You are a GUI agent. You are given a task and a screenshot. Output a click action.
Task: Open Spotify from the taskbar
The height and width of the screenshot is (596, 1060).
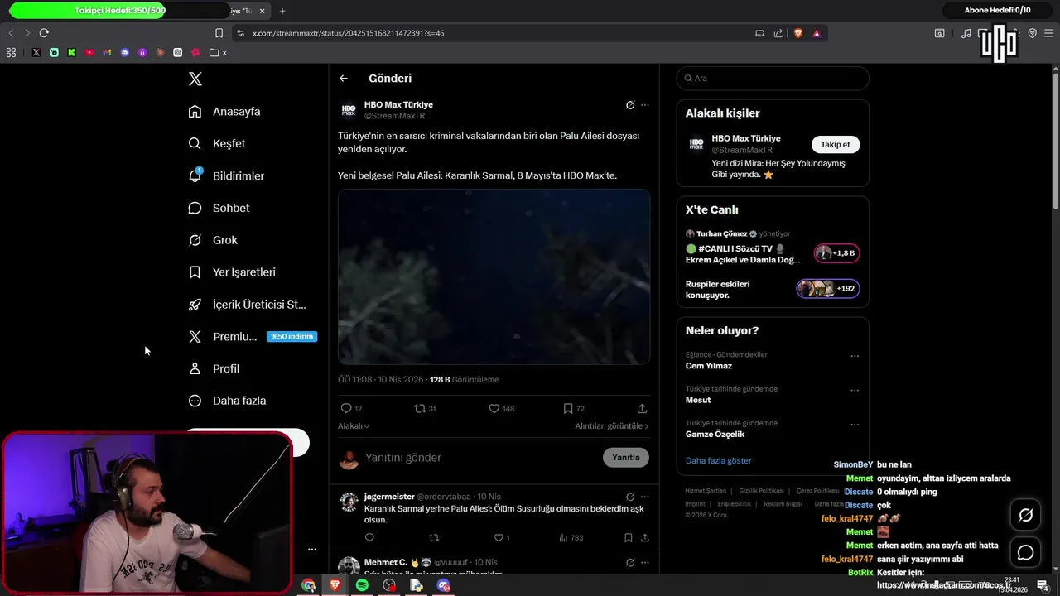point(362,585)
